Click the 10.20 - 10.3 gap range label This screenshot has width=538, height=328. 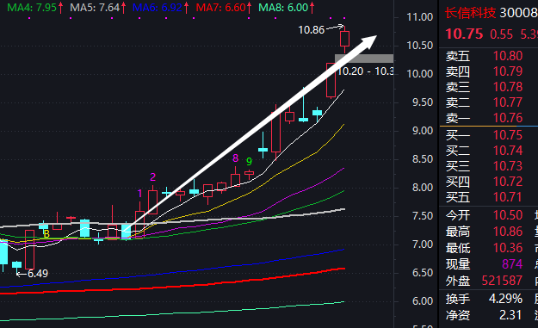coord(366,71)
